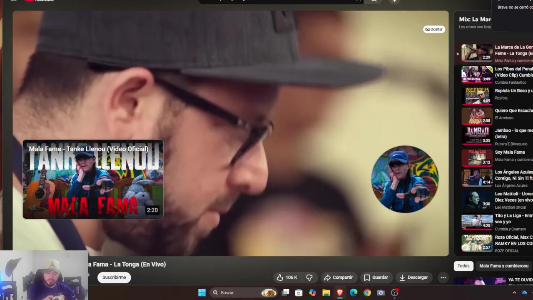Select the Todos filter chip

(463, 266)
